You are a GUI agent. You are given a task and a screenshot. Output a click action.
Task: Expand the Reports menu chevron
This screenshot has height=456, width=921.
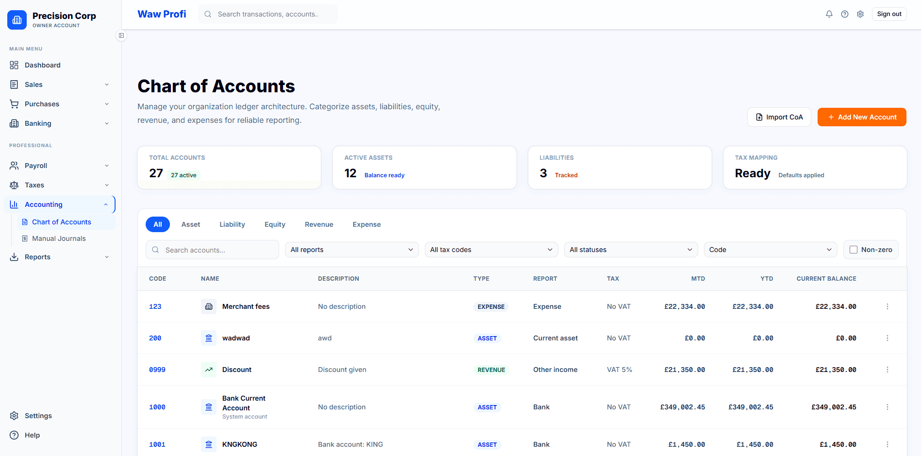tap(107, 257)
